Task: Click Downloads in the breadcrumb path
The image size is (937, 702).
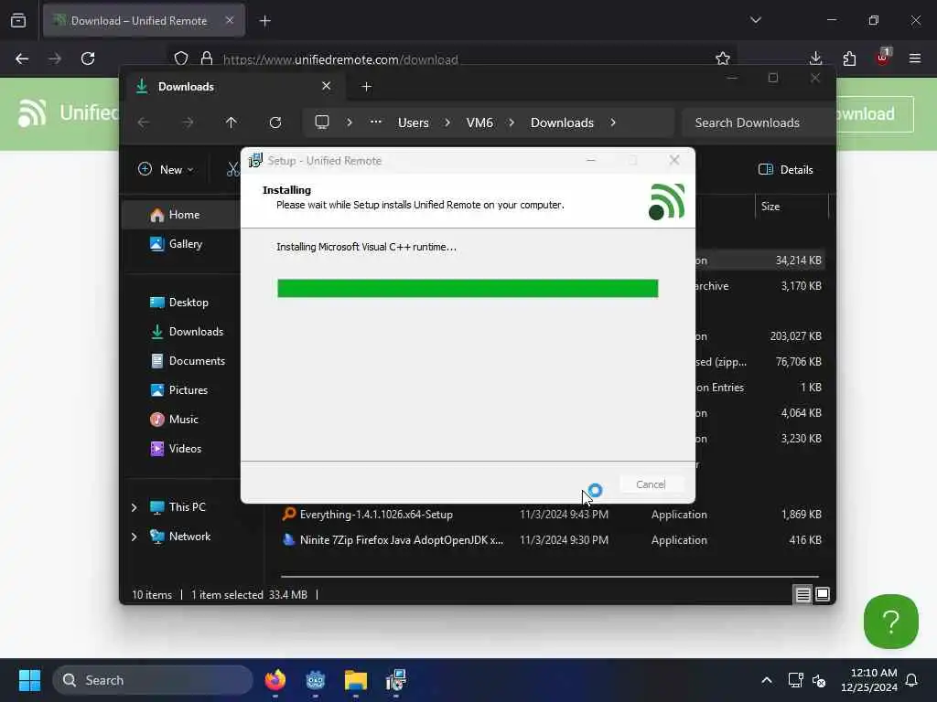Action: pyautogui.click(x=563, y=122)
